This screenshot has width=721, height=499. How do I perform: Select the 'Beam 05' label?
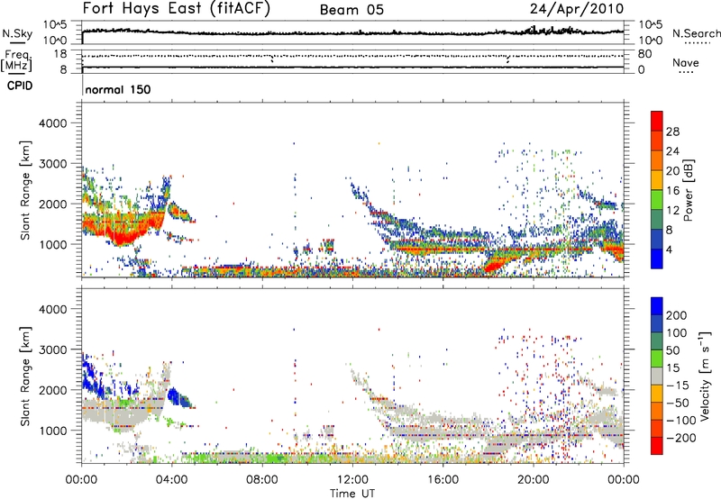coord(351,10)
